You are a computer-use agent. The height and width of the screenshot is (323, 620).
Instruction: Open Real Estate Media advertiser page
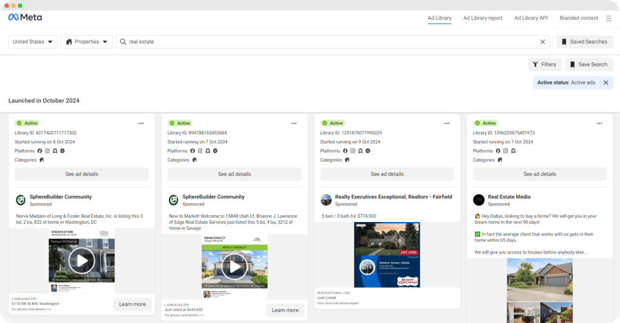509,197
